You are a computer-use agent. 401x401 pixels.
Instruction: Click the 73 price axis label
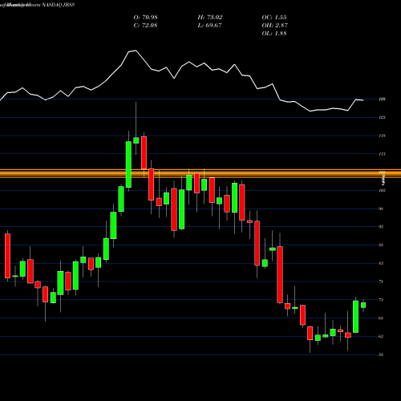(382, 300)
